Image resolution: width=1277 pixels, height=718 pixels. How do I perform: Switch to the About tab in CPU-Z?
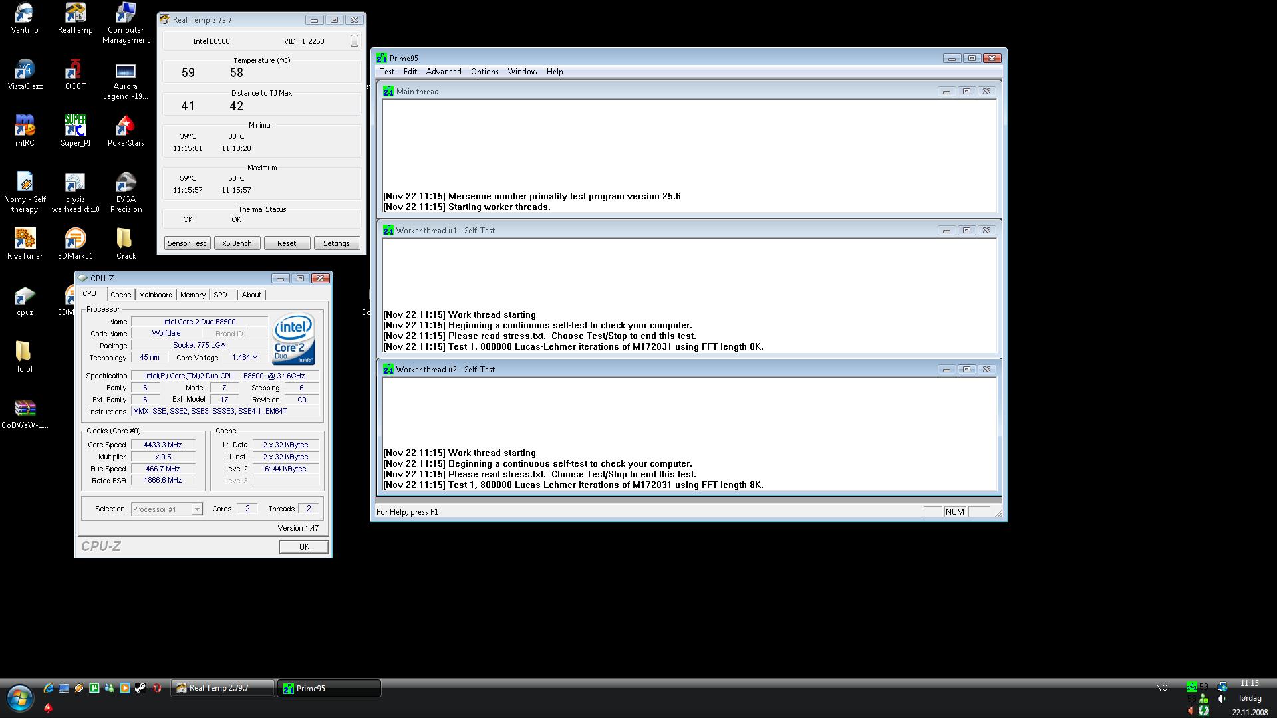point(251,295)
